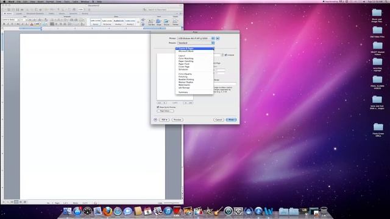
Task: Open the Presets dropdown
Action: (196, 43)
